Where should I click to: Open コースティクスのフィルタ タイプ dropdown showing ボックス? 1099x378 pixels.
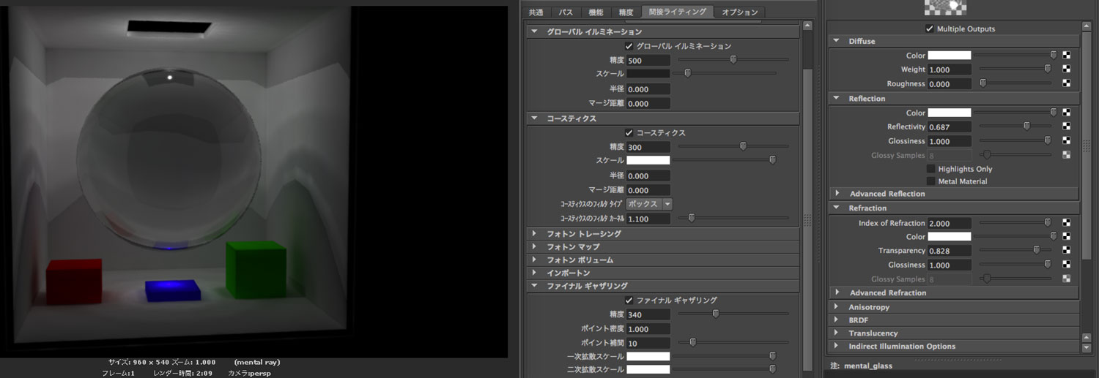[x=649, y=204]
